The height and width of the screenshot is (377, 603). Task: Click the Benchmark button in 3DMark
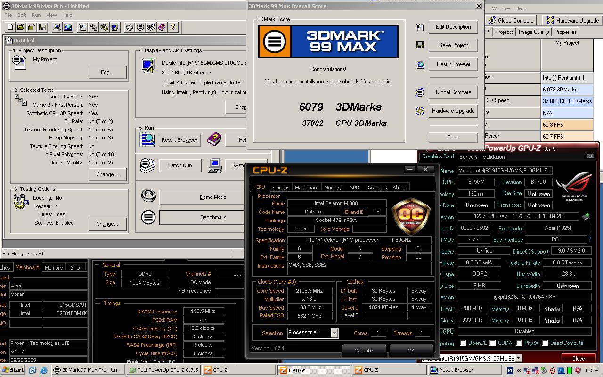point(213,217)
